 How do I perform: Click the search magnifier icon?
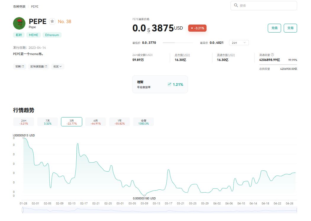236,5
